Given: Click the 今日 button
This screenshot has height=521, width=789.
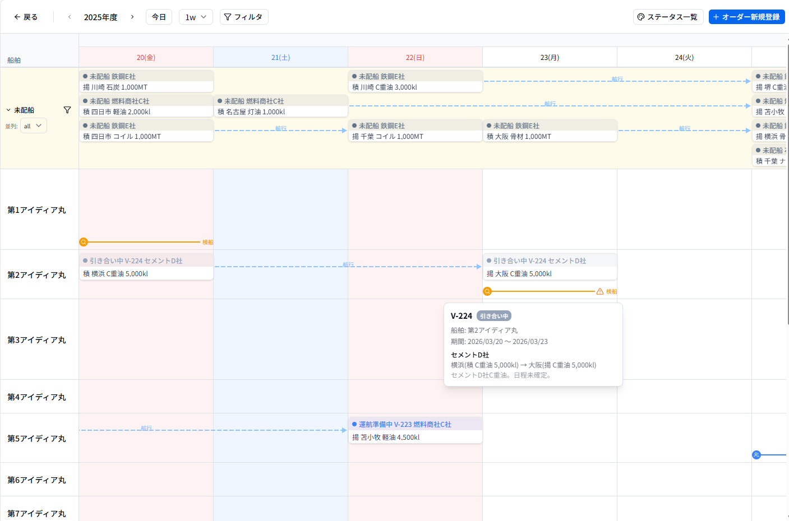Looking at the screenshot, I should tap(159, 17).
